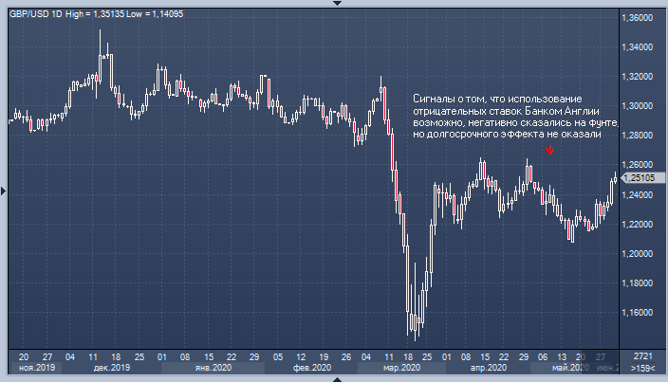Click the дек.2019 month label
This screenshot has width=668, height=382.
tap(112, 368)
